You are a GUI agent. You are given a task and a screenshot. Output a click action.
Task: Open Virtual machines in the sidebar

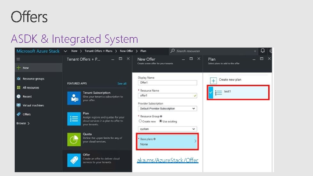click(x=33, y=105)
